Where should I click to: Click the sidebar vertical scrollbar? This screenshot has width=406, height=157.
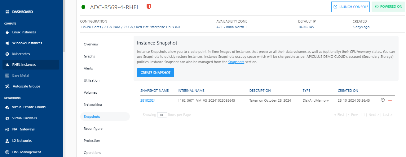pyautogui.click(x=64, y=26)
